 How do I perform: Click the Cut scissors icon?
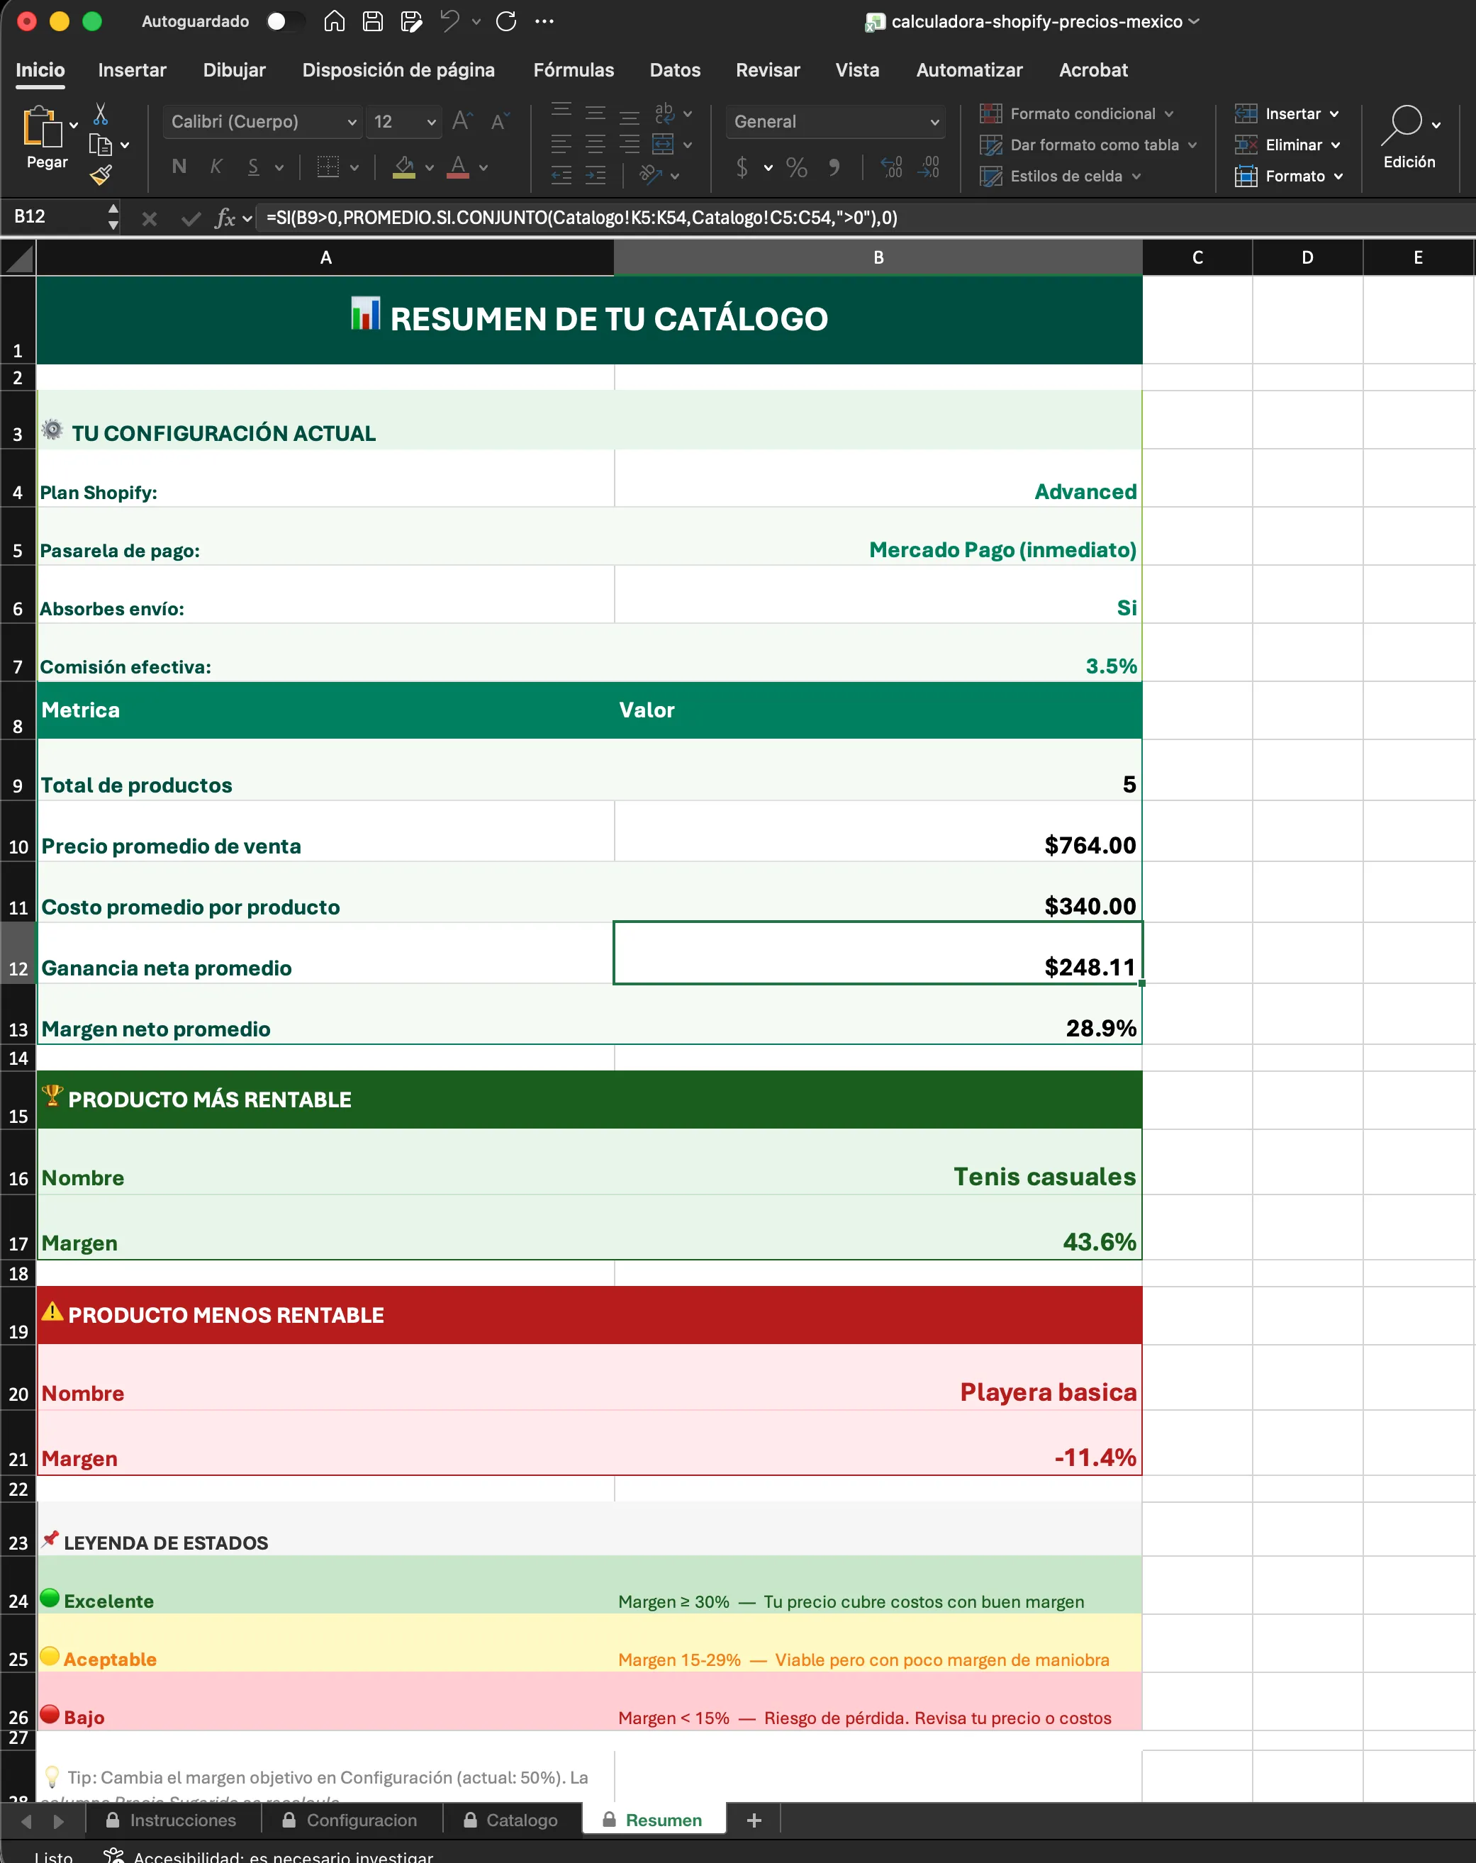click(x=100, y=114)
